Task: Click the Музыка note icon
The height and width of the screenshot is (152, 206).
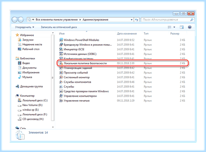Action: pyautogui.click(x=20, y=77)
